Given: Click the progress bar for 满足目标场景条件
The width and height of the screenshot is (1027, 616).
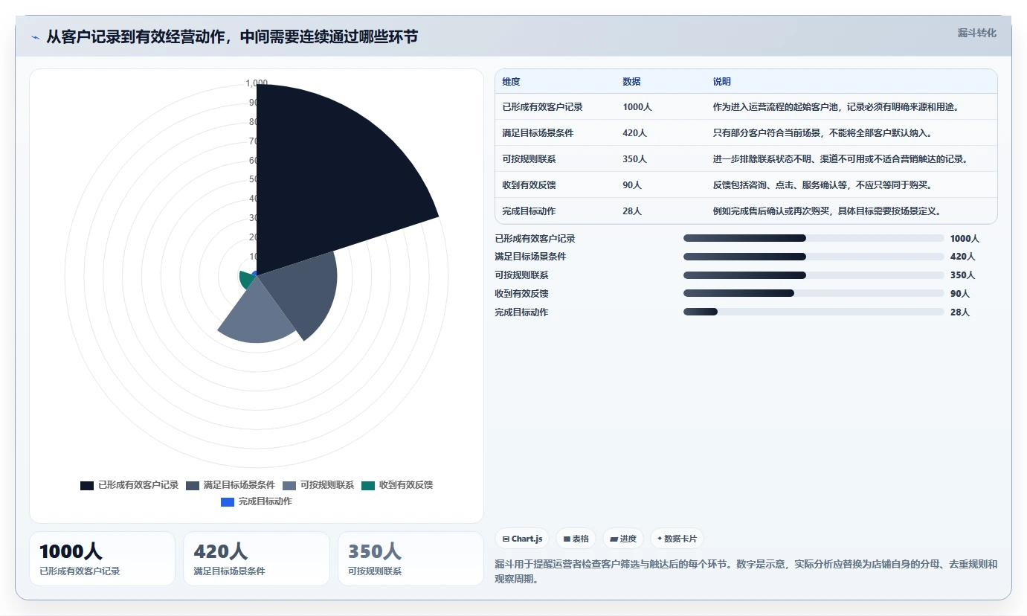Looking at the screenshot, I should 814,257.
